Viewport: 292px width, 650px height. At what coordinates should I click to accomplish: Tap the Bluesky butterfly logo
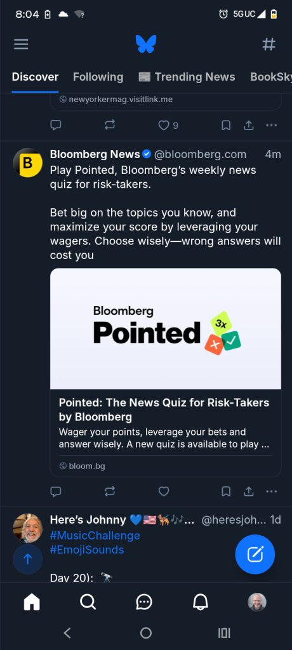[145, 44]
